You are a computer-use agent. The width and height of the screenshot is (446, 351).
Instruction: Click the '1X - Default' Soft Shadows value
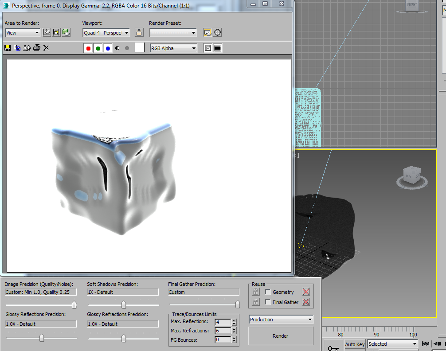[123, 292]
